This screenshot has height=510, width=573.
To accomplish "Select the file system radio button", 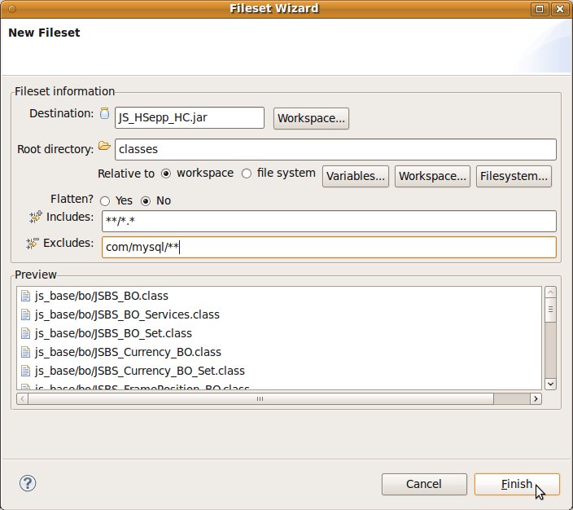I will pyautogui.click(x=247, y=174).
